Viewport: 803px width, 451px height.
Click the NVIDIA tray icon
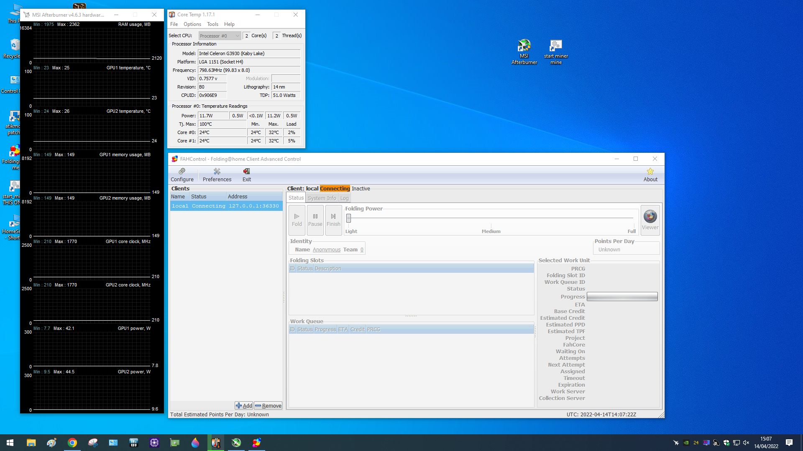(686, 443)
